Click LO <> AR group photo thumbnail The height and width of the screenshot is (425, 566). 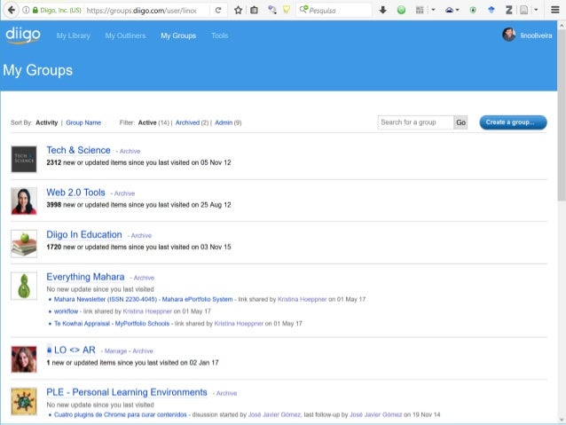coord(24,359)
